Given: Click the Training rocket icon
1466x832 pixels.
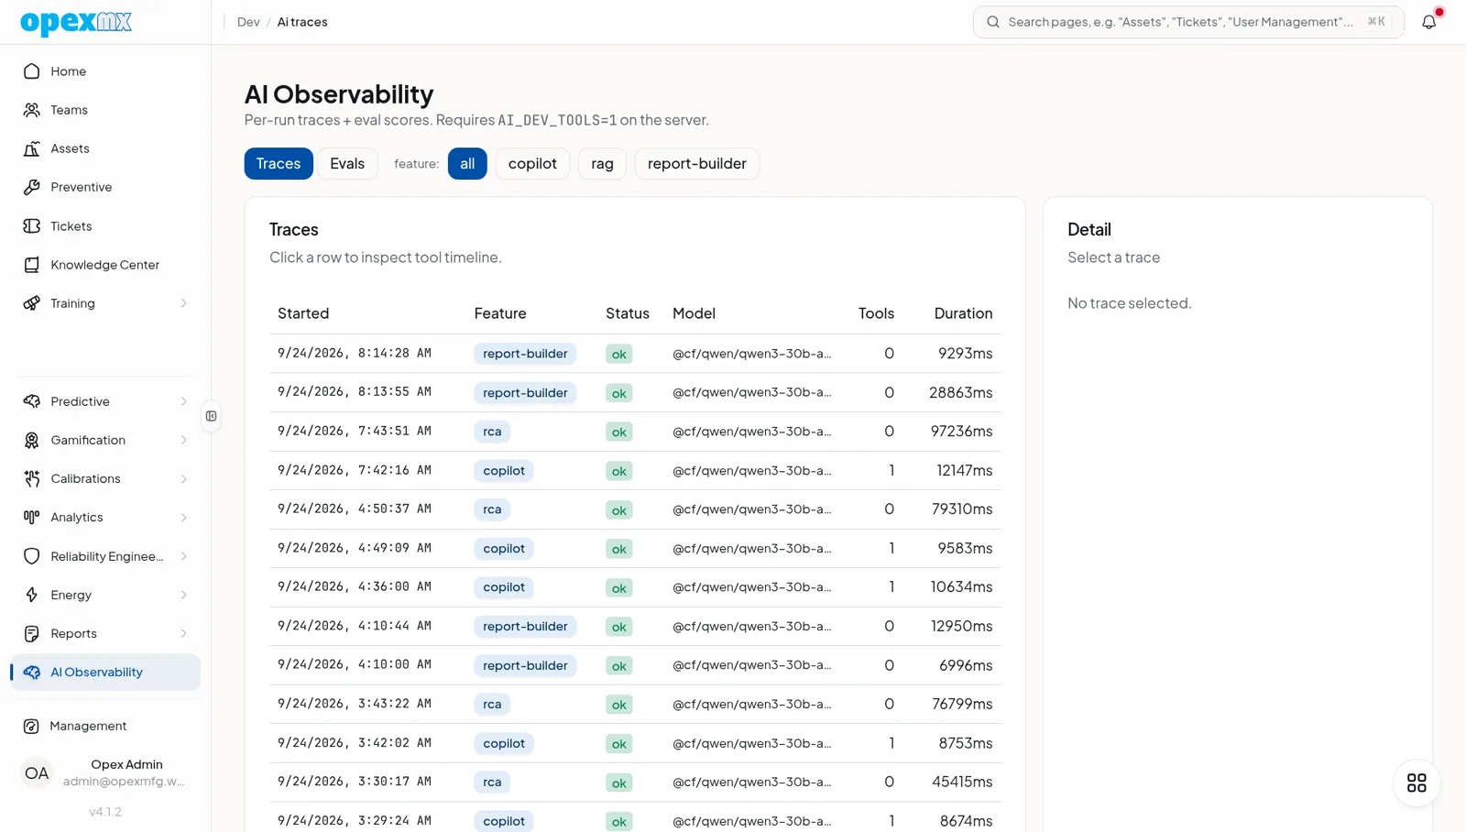Looking at the screenshot, I should coord(32,303).
